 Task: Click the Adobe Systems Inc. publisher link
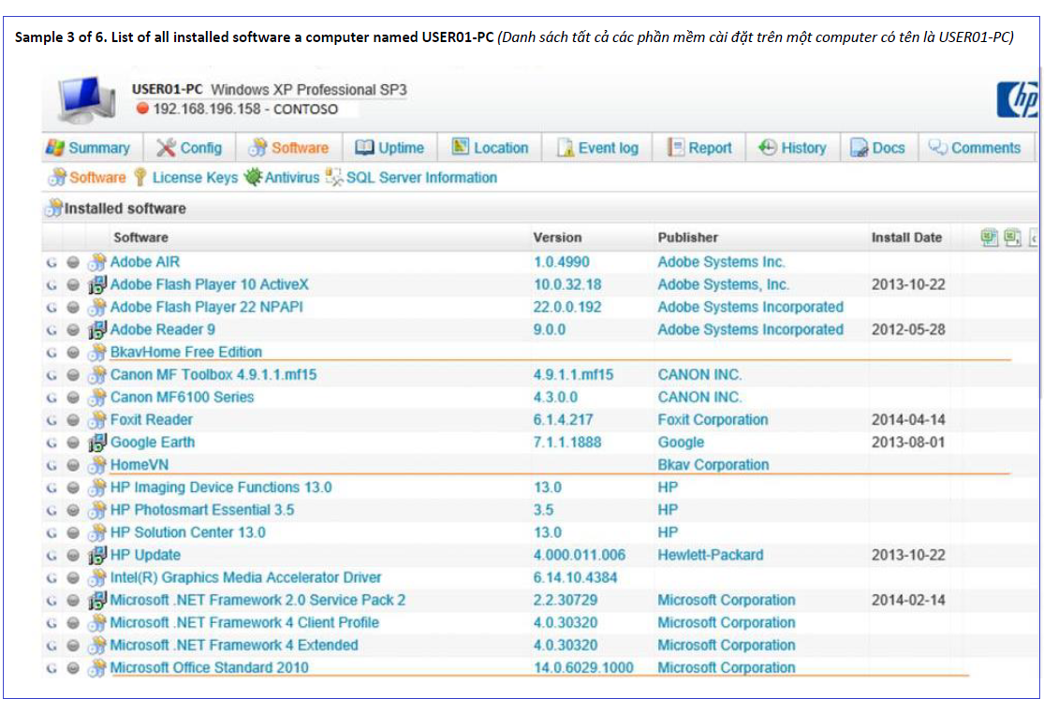pyautogui.click(x=721, y=263)
